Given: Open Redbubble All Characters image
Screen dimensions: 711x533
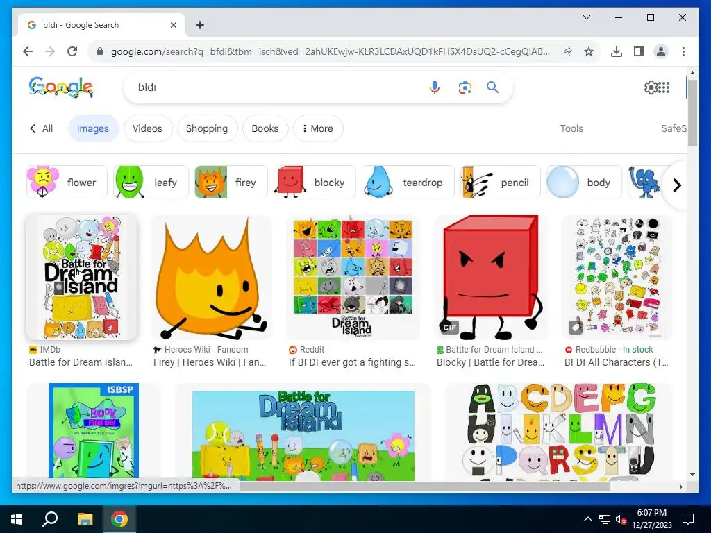Looking at the screenshot, I should 617,278.
